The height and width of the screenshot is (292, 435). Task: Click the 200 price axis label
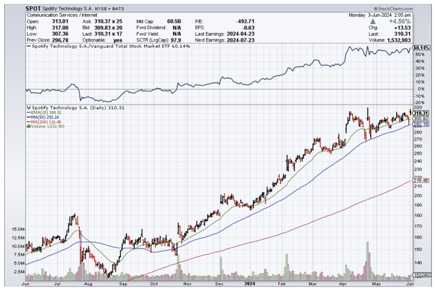tap(418, 196)
